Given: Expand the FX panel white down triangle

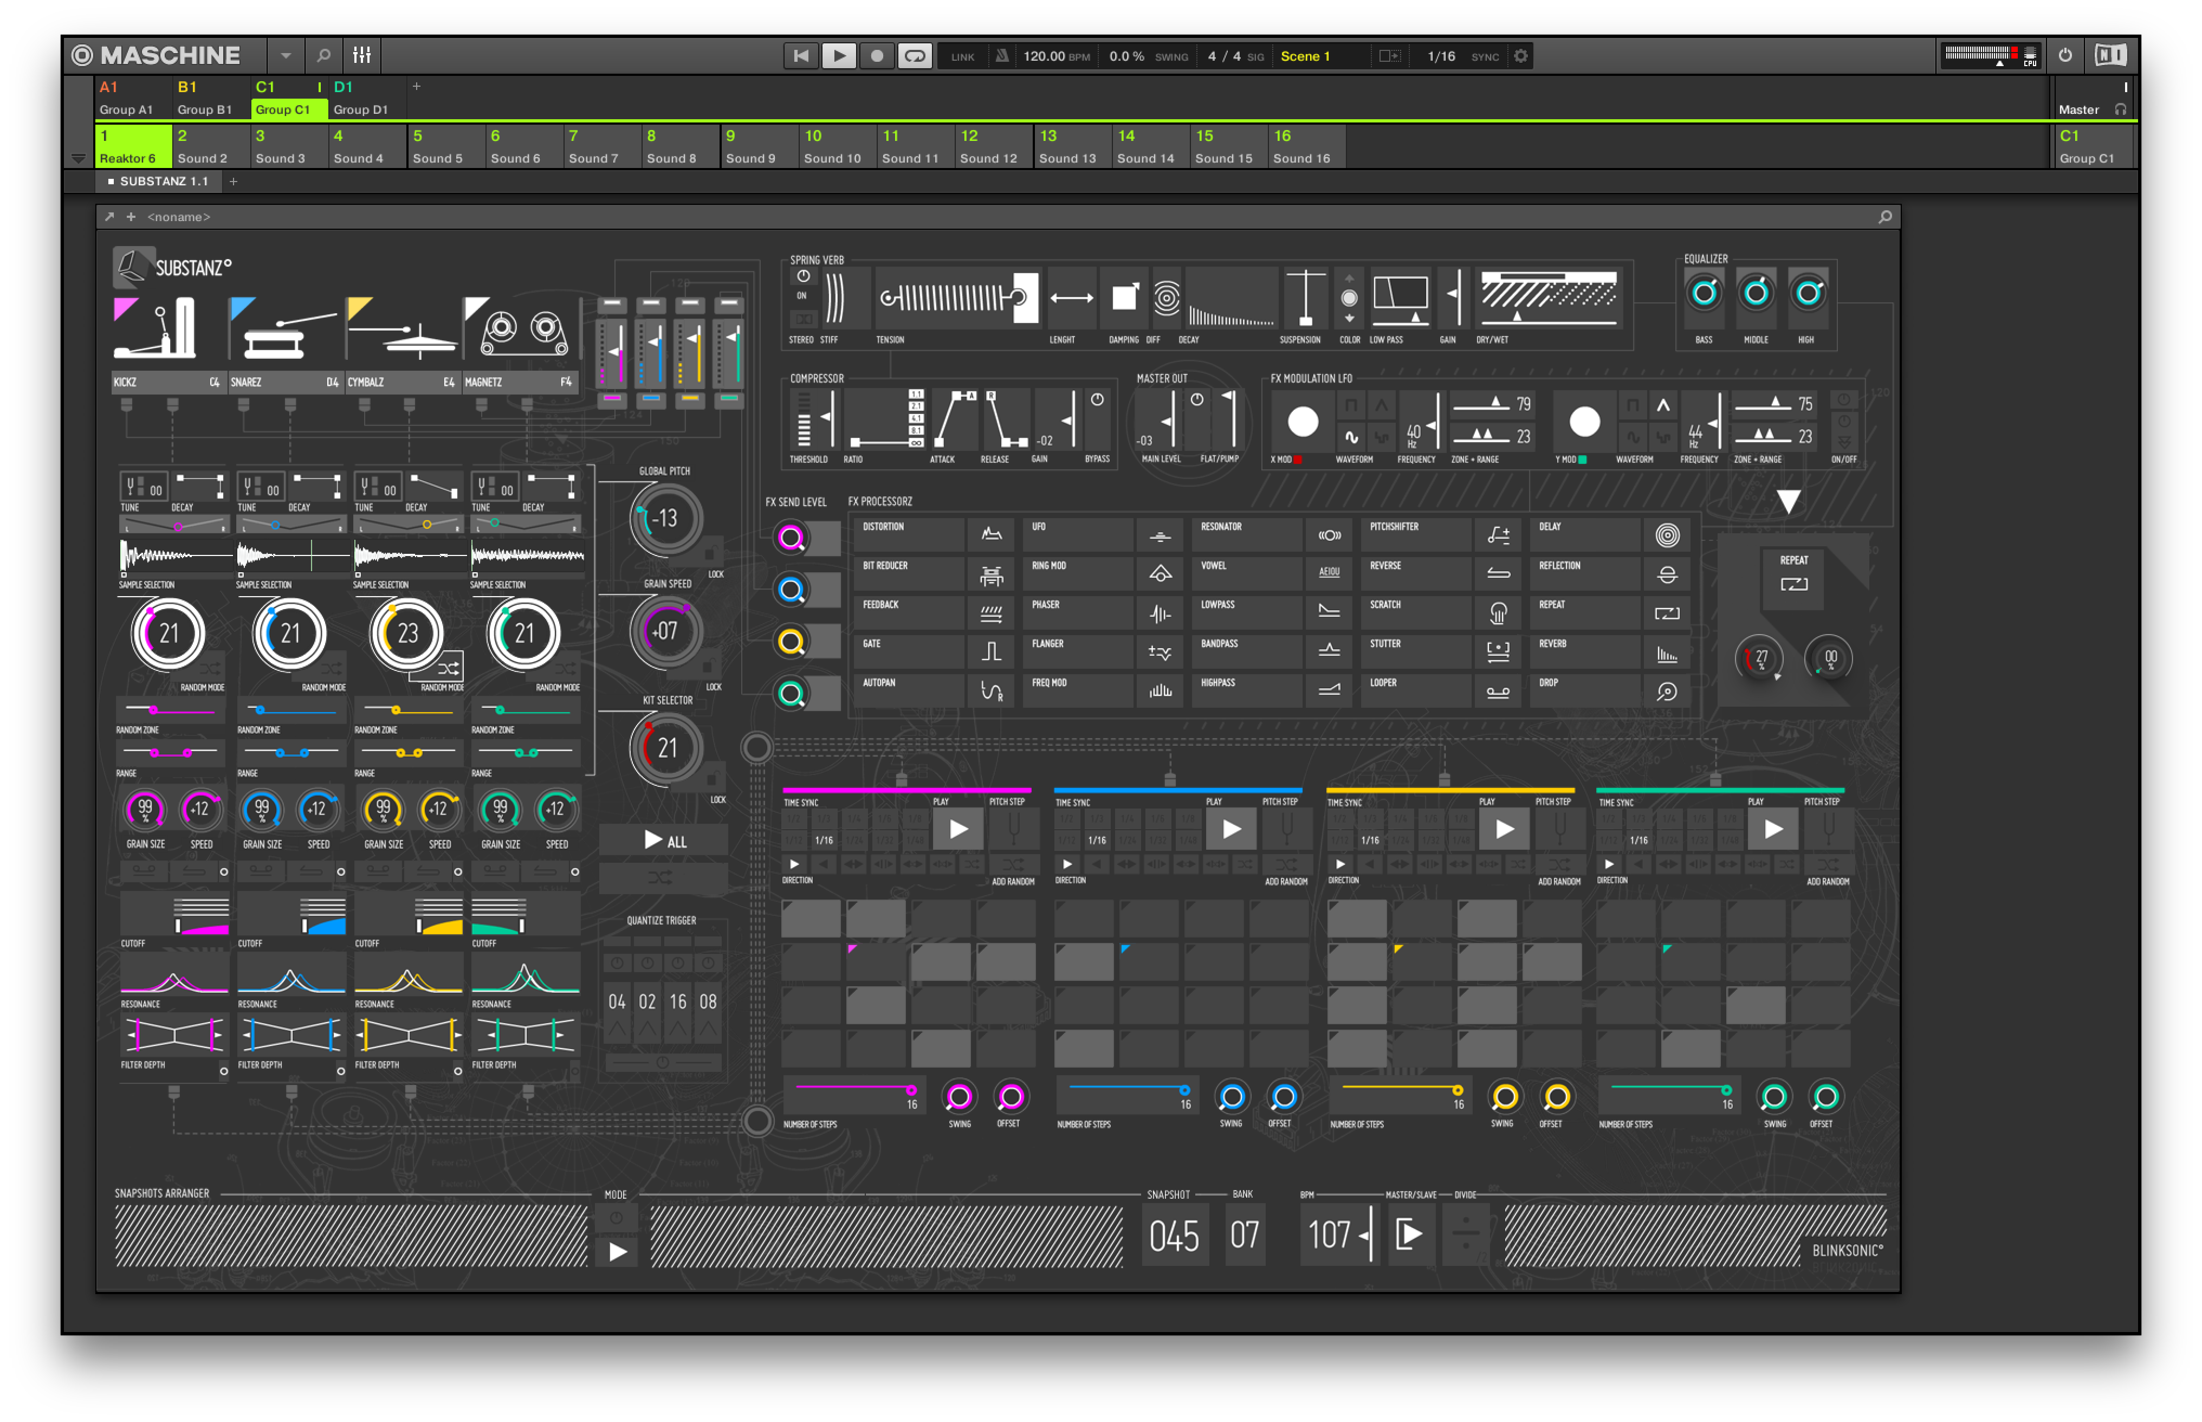Looking at the screenshot, I should click(x=1789, y=501).
